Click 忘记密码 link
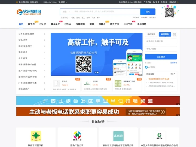The width and height of the screenshot is (196, 147). [148, 63]
